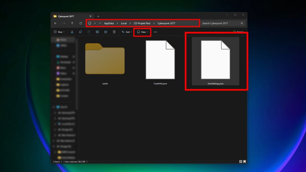Expand the New item dropdown
Viewport: 306px width, 172px height.
coord(59,32)
